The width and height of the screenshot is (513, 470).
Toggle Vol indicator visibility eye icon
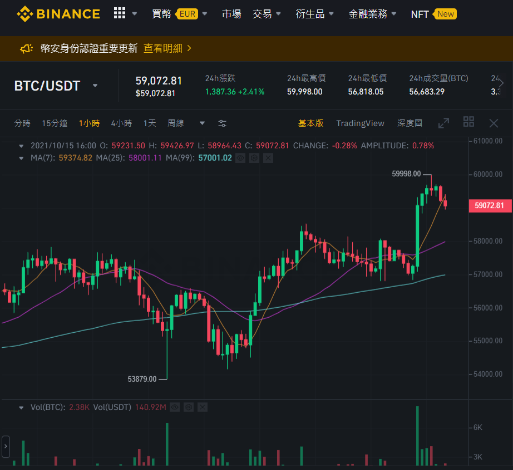[x=175, y=407]
